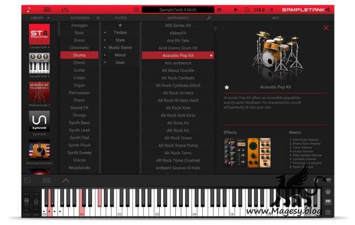The image size is (355, 225).
Task: Show the keyboard view icon at right
Action: tap(328, 202)
